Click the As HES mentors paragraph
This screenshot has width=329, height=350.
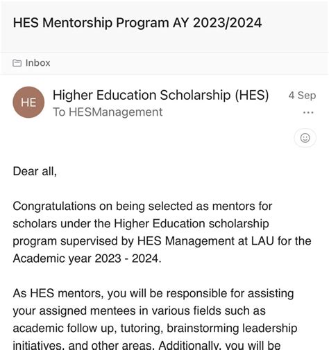(x=155, y=320)
